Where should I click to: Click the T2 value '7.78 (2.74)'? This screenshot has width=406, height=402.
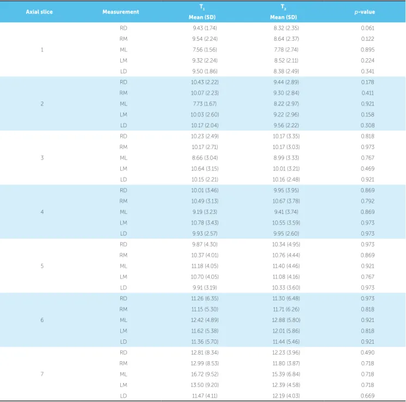(286, 50)
